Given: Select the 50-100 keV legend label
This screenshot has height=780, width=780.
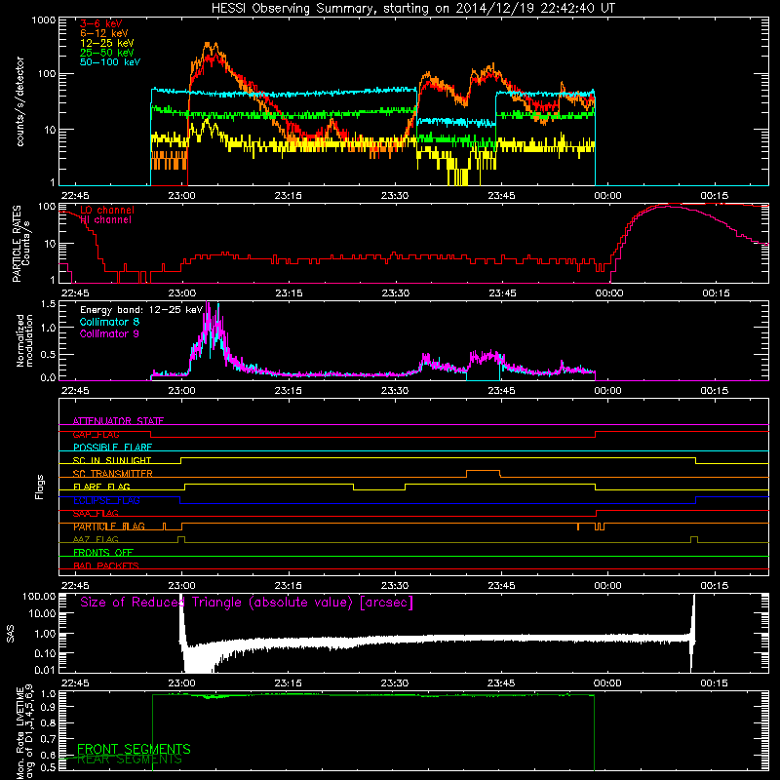Looking at the screenshot, I should [110, 62].
